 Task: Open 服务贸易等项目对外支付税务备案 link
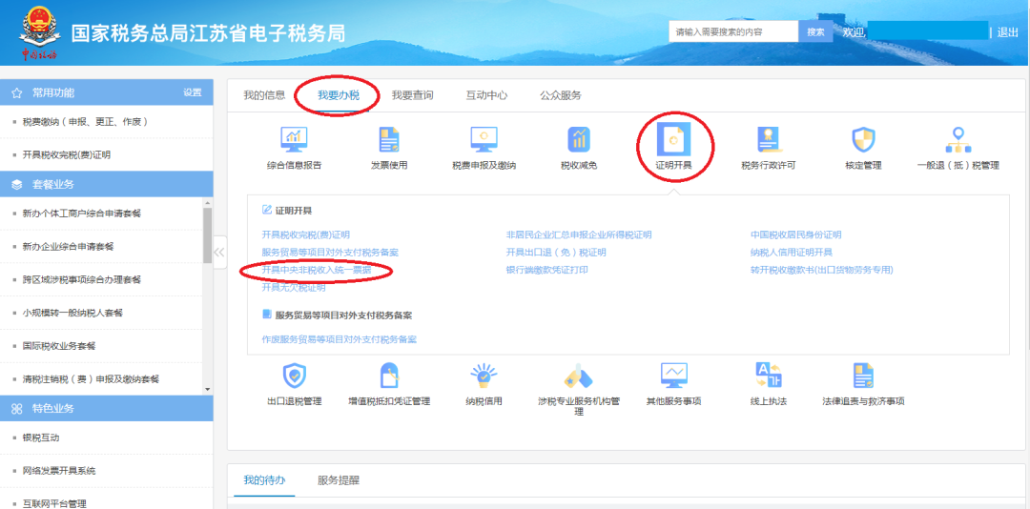click(x=330, y=253)
